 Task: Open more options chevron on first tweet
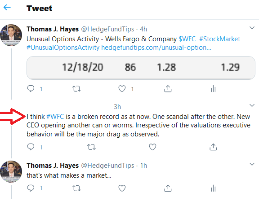[x=252, y=28]
